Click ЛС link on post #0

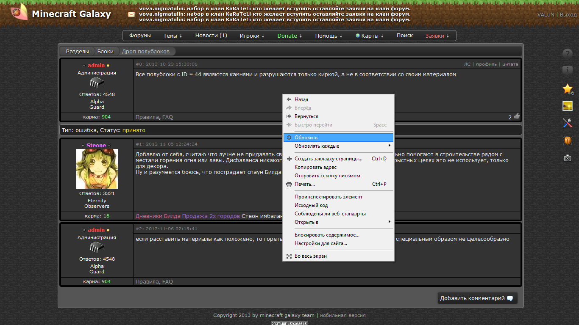pyautogui.click(x=467, y=64)
